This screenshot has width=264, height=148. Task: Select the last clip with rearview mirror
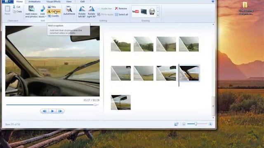click(121, 102)
